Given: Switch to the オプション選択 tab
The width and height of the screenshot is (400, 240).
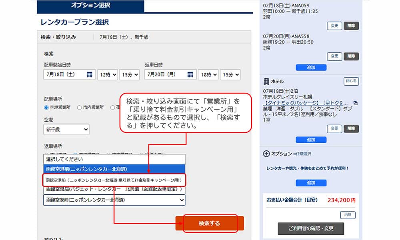Looking at the screenshot, I should (x=90, y=5).
